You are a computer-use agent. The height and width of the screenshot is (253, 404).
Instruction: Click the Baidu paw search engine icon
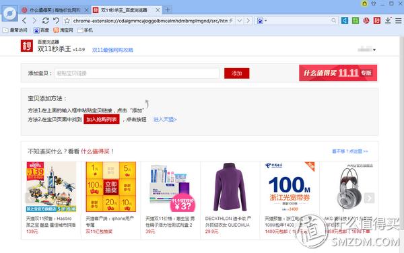(260, 21)
